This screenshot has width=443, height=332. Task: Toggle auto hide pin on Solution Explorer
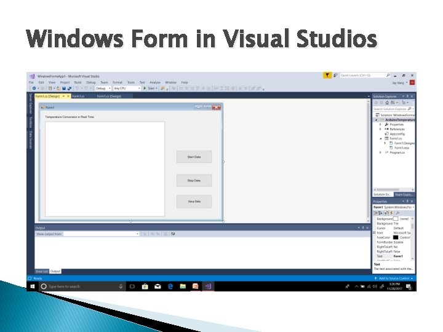(407, 97)
